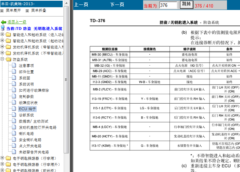Image resolution: width=240 pixels, height=172 pixels.
Task: Open 部件位置 tree item
Action: (x=26, y=72)
